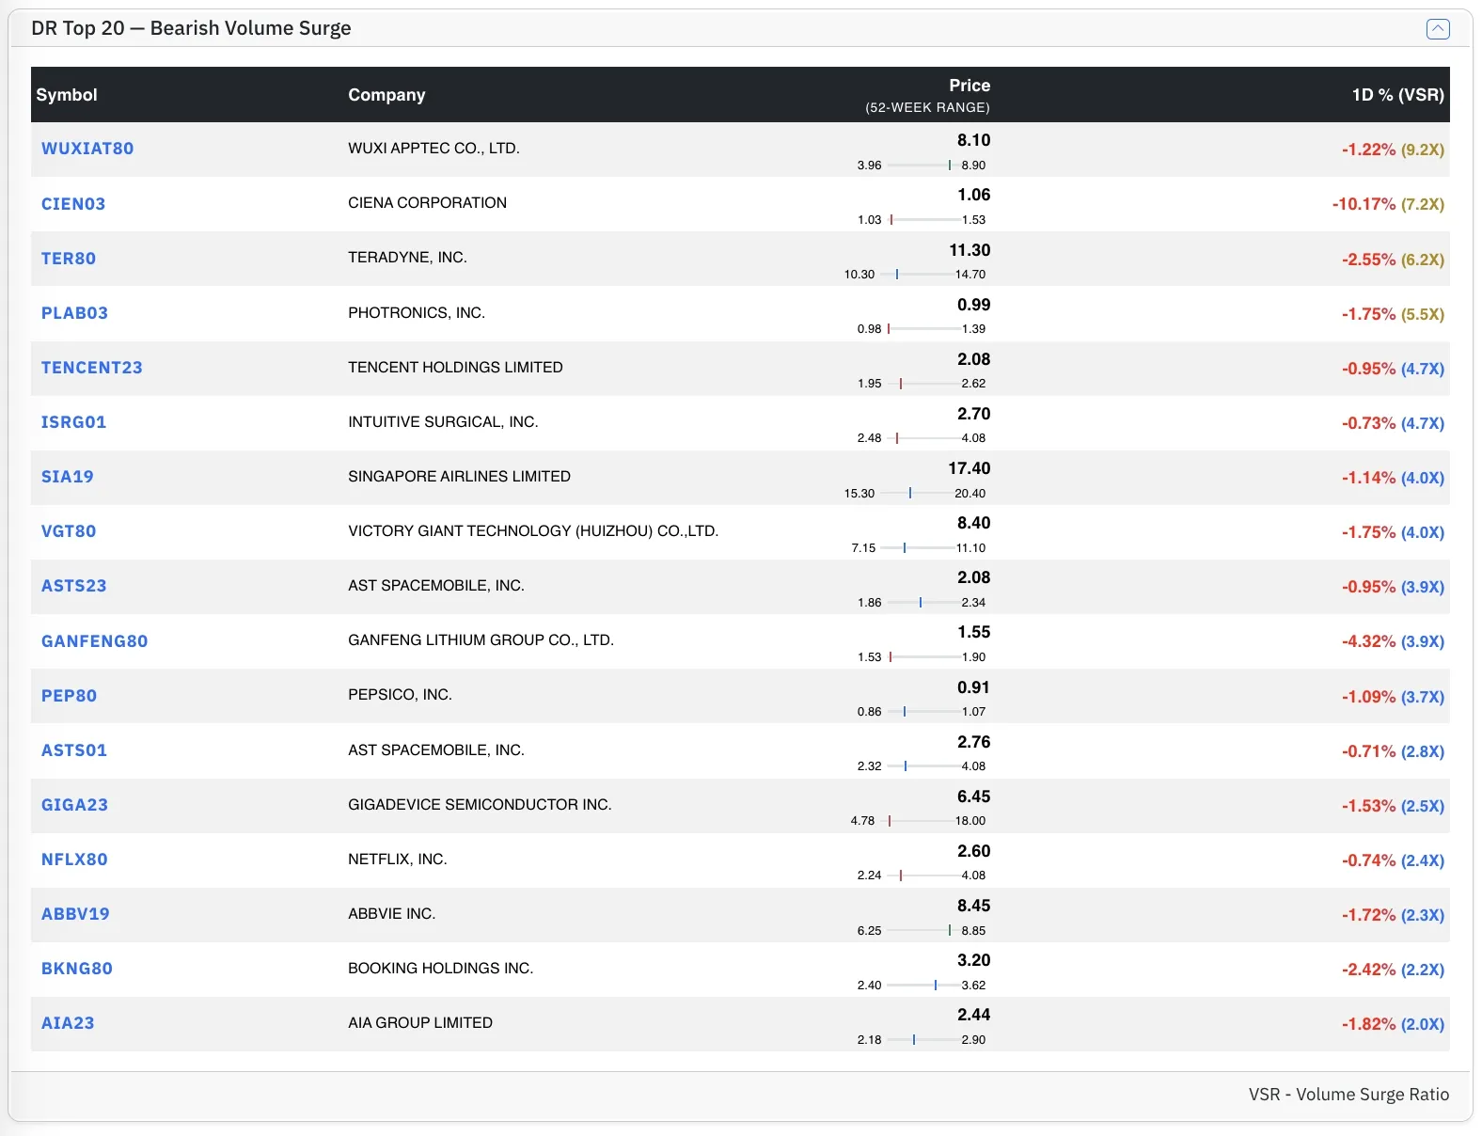
Task: Click VICTORY GIANT TECHNOLOGY company name
Action: 533,531
